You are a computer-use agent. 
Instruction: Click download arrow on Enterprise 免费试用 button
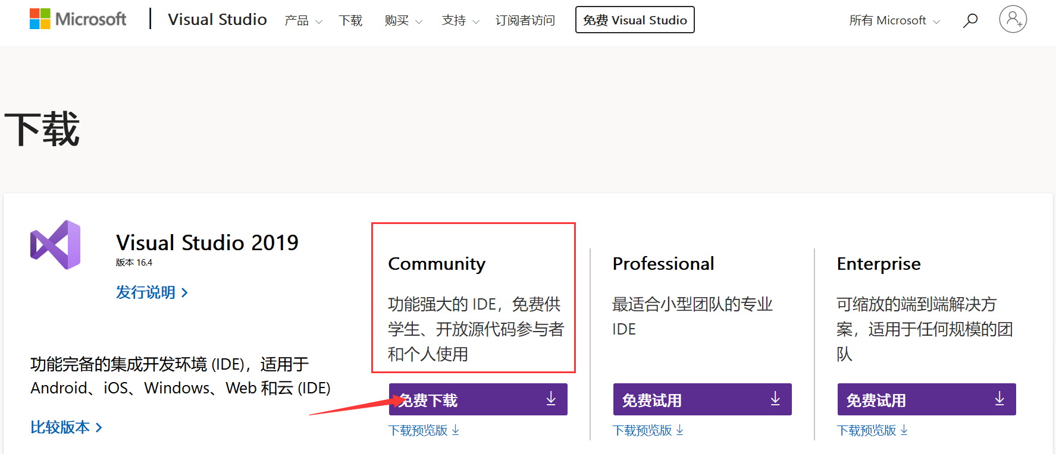[x=999, y=399]
